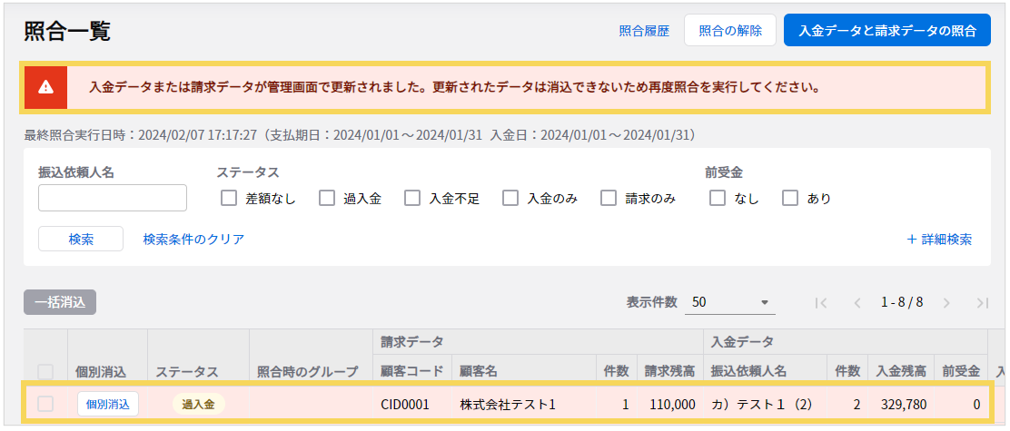Jump to last page of results
1010x431 pixels.
tap(982, 302)
